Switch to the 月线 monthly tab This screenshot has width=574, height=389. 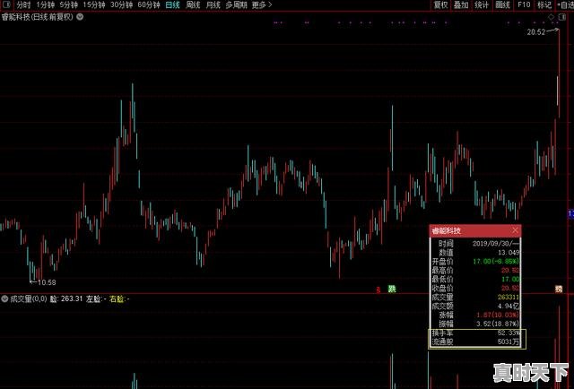[213, 5]
